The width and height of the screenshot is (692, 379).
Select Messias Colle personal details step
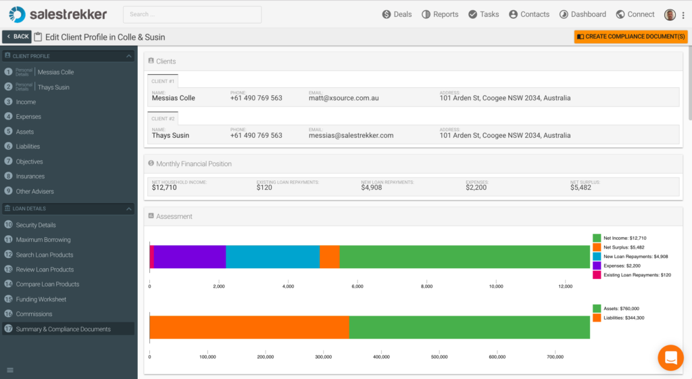(68, 72)
